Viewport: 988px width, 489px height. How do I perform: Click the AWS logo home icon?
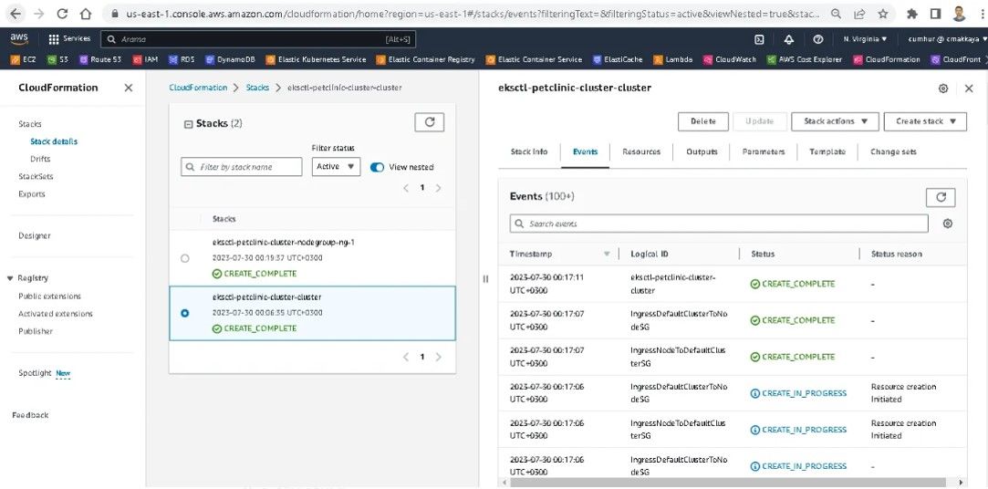tap(19, 39)
